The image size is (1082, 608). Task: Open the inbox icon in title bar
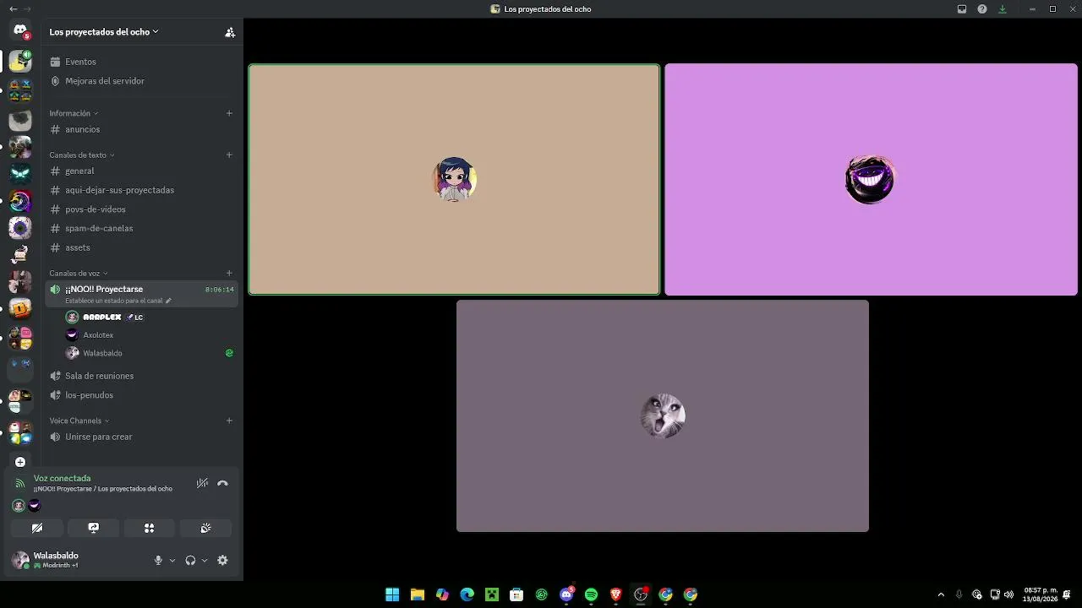[962, 9]
